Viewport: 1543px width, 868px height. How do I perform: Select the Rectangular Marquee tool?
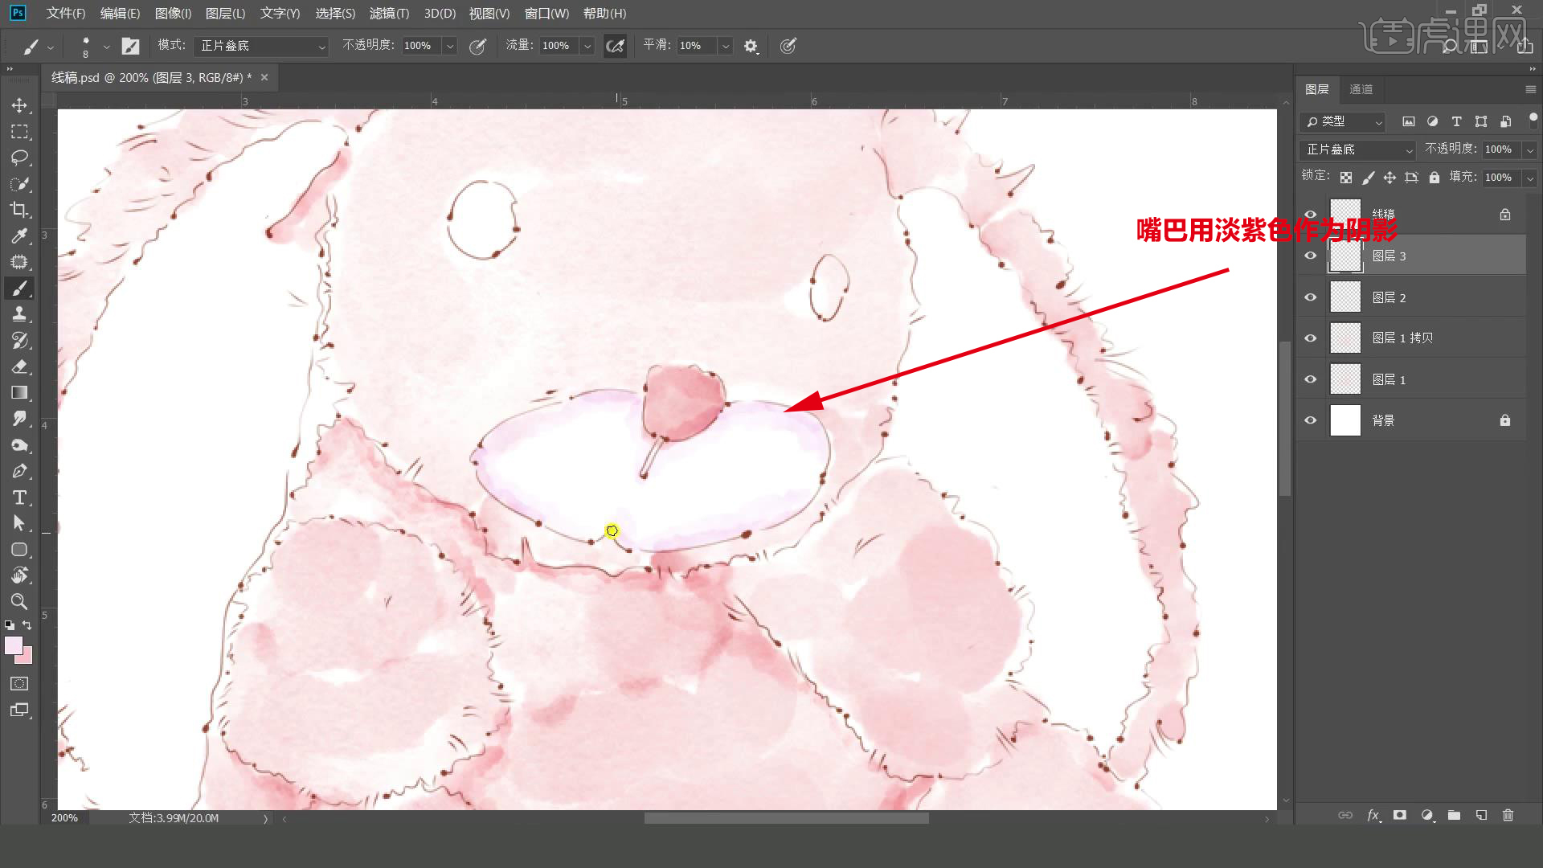pos(19,132)
